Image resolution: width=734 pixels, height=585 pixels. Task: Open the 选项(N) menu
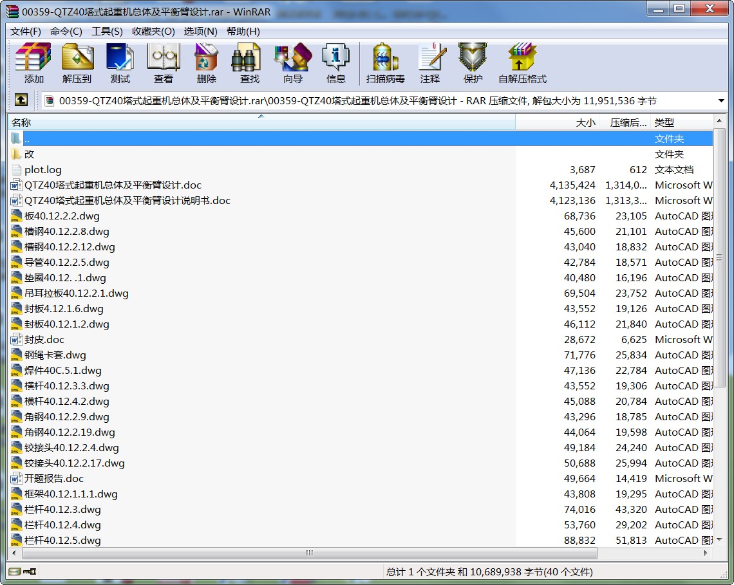[x=200, y=31]
